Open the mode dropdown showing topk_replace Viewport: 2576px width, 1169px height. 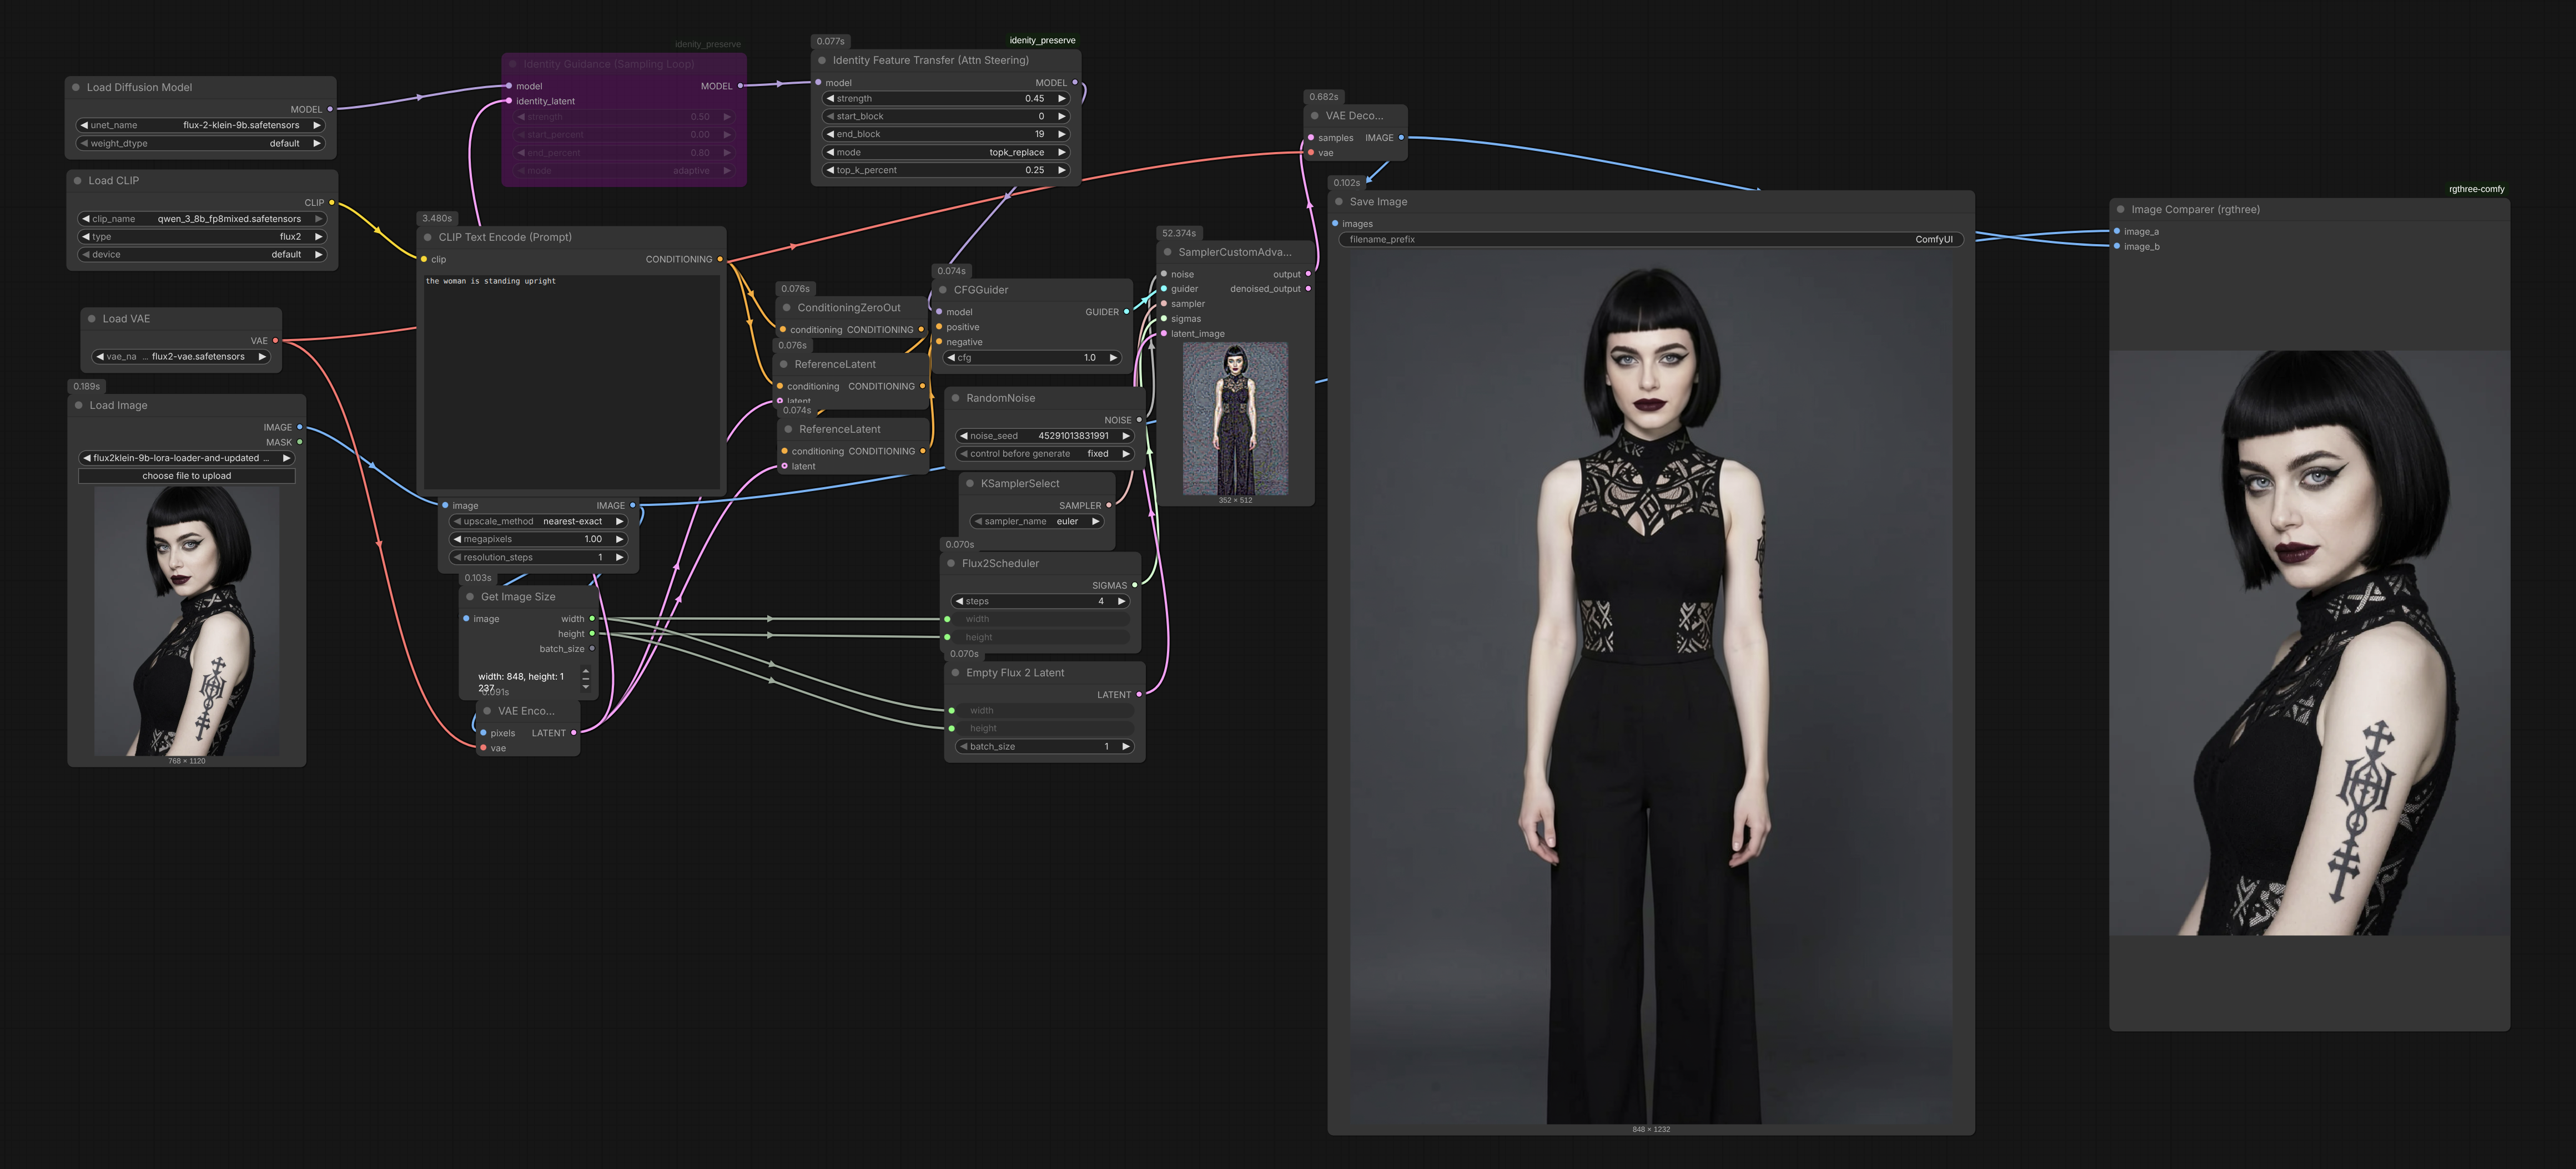point(946,153)
